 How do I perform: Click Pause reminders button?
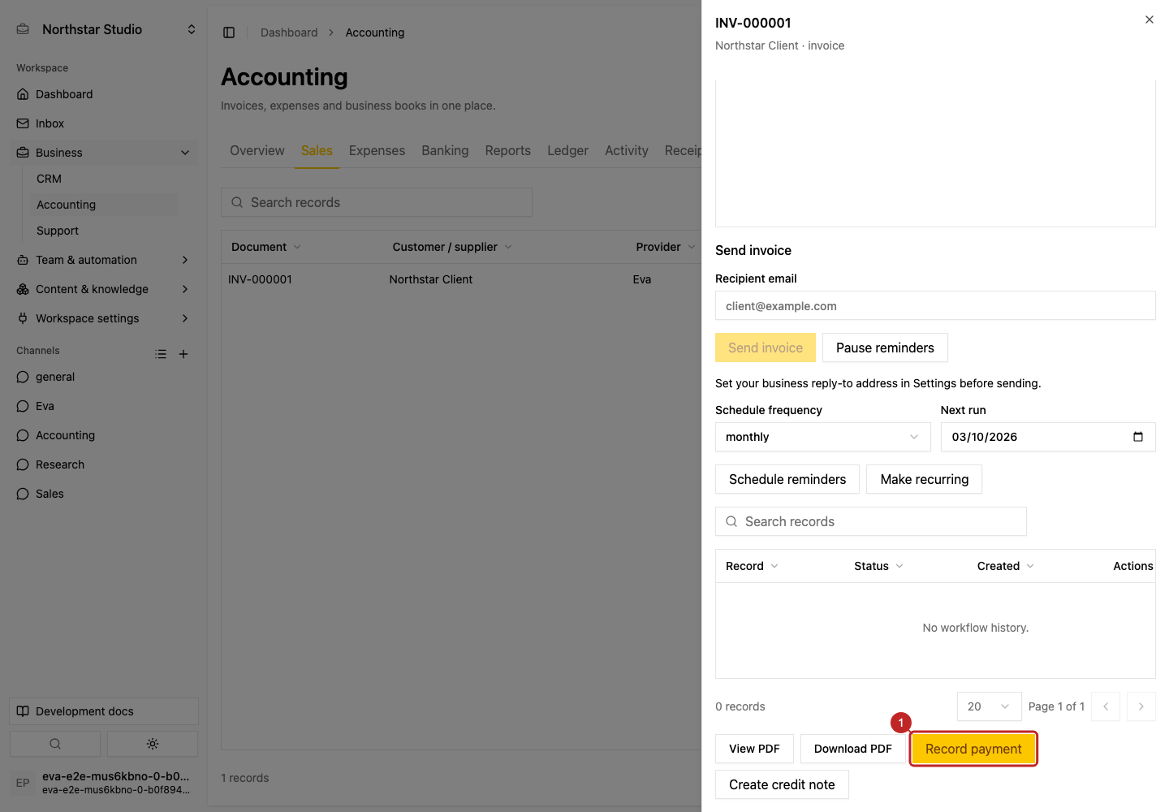point(885,348)
